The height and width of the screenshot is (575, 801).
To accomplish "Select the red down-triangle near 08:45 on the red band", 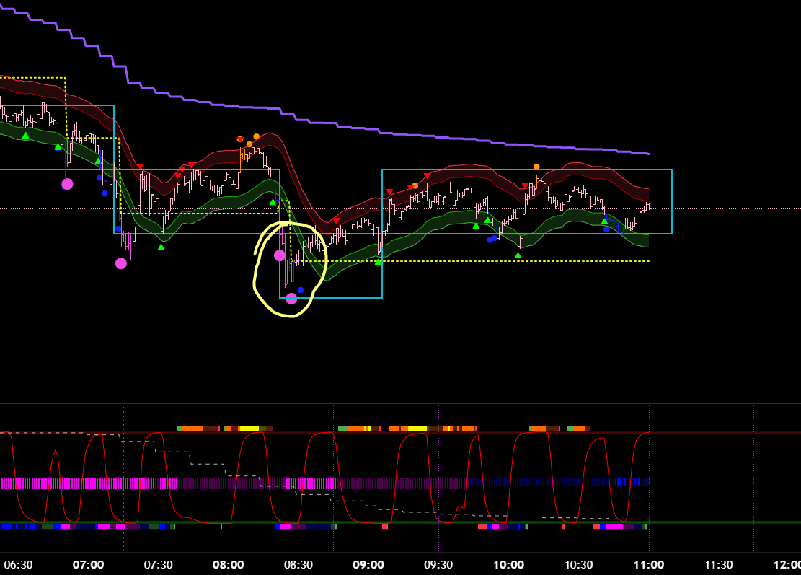I will pyautogui.click(x=336, y=220).
